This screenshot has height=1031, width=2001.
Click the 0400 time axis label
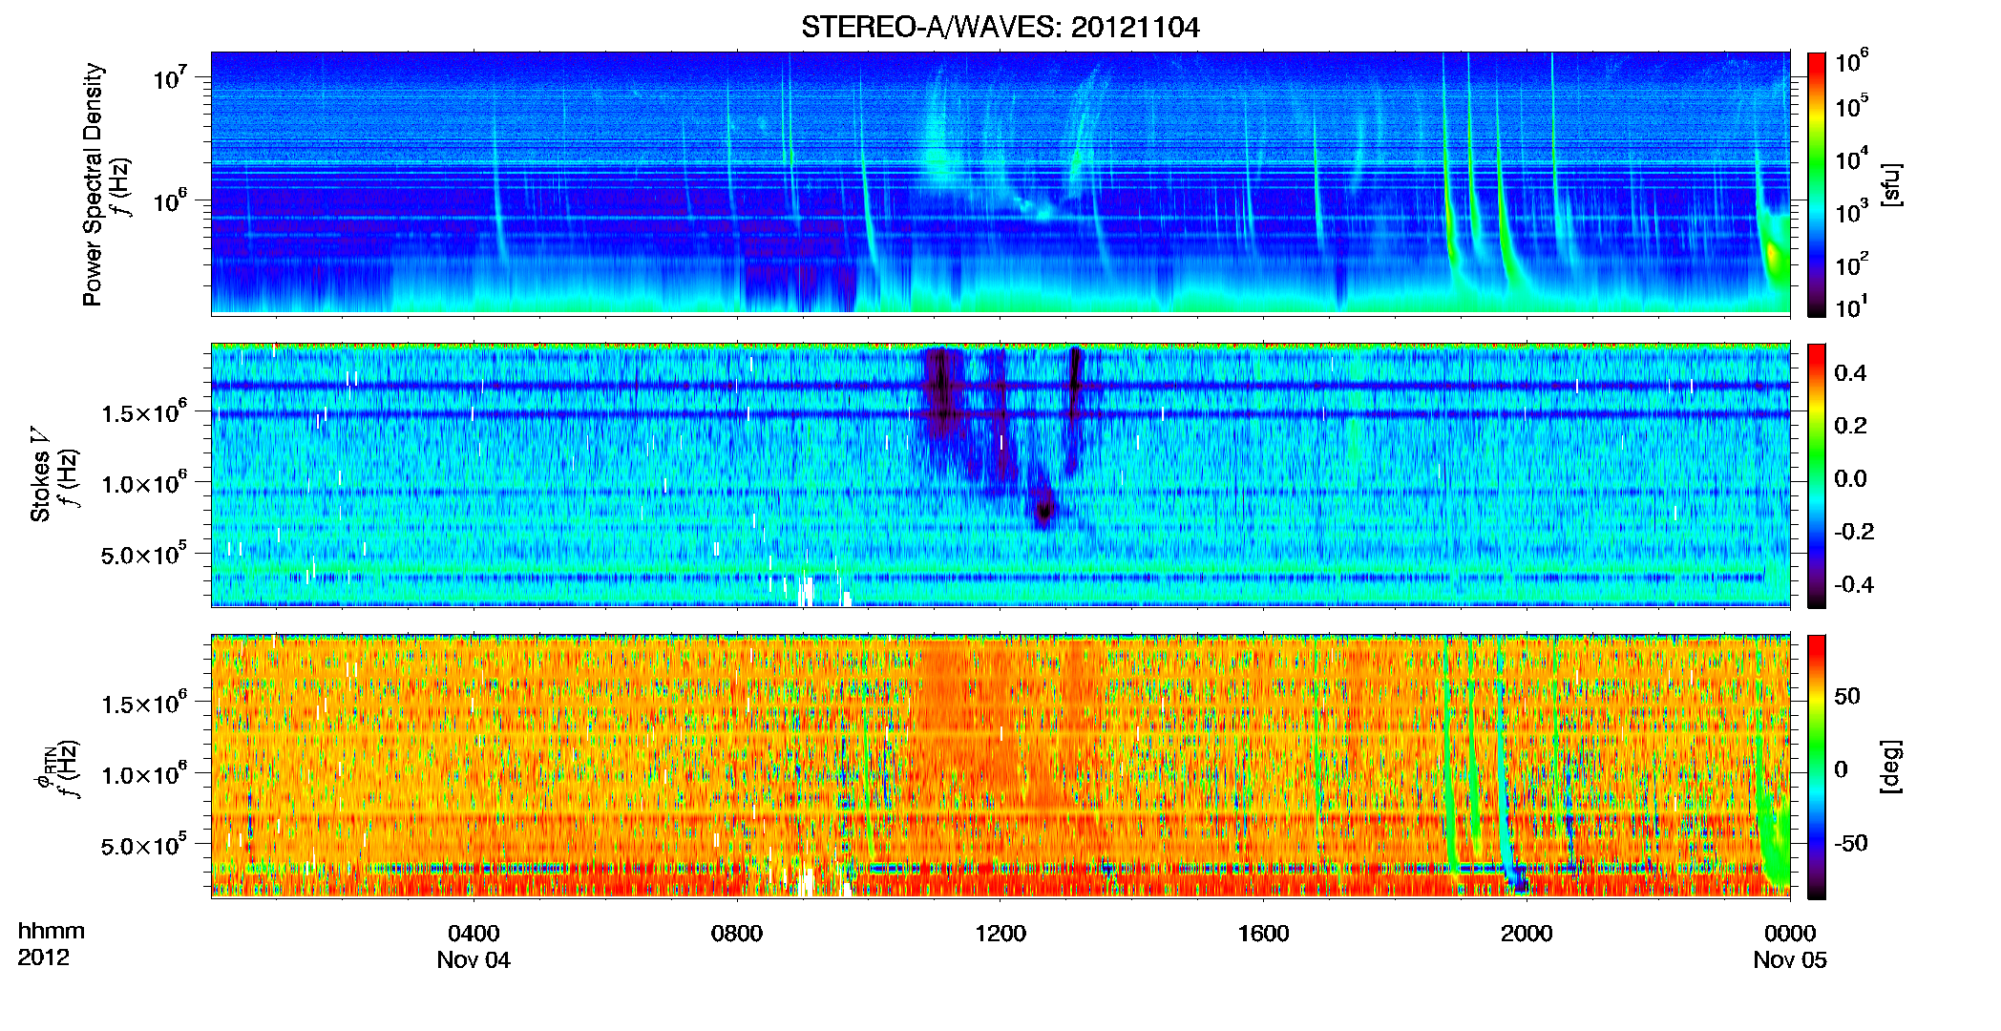click(474, 934)
